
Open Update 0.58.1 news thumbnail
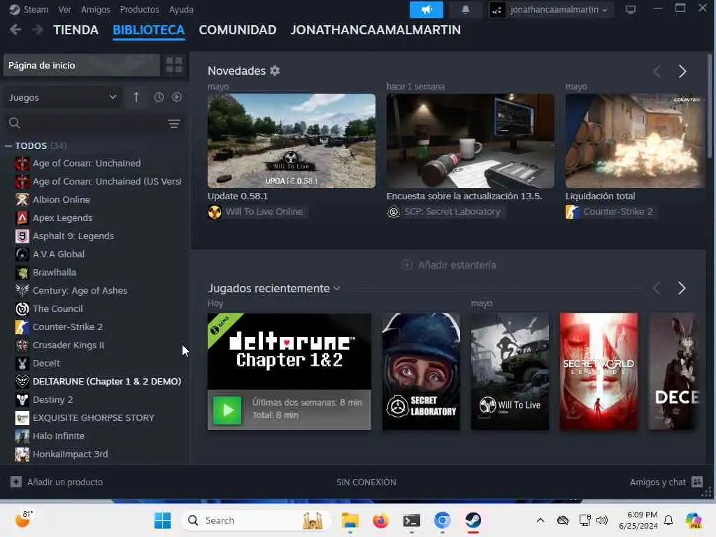[292, 141]
